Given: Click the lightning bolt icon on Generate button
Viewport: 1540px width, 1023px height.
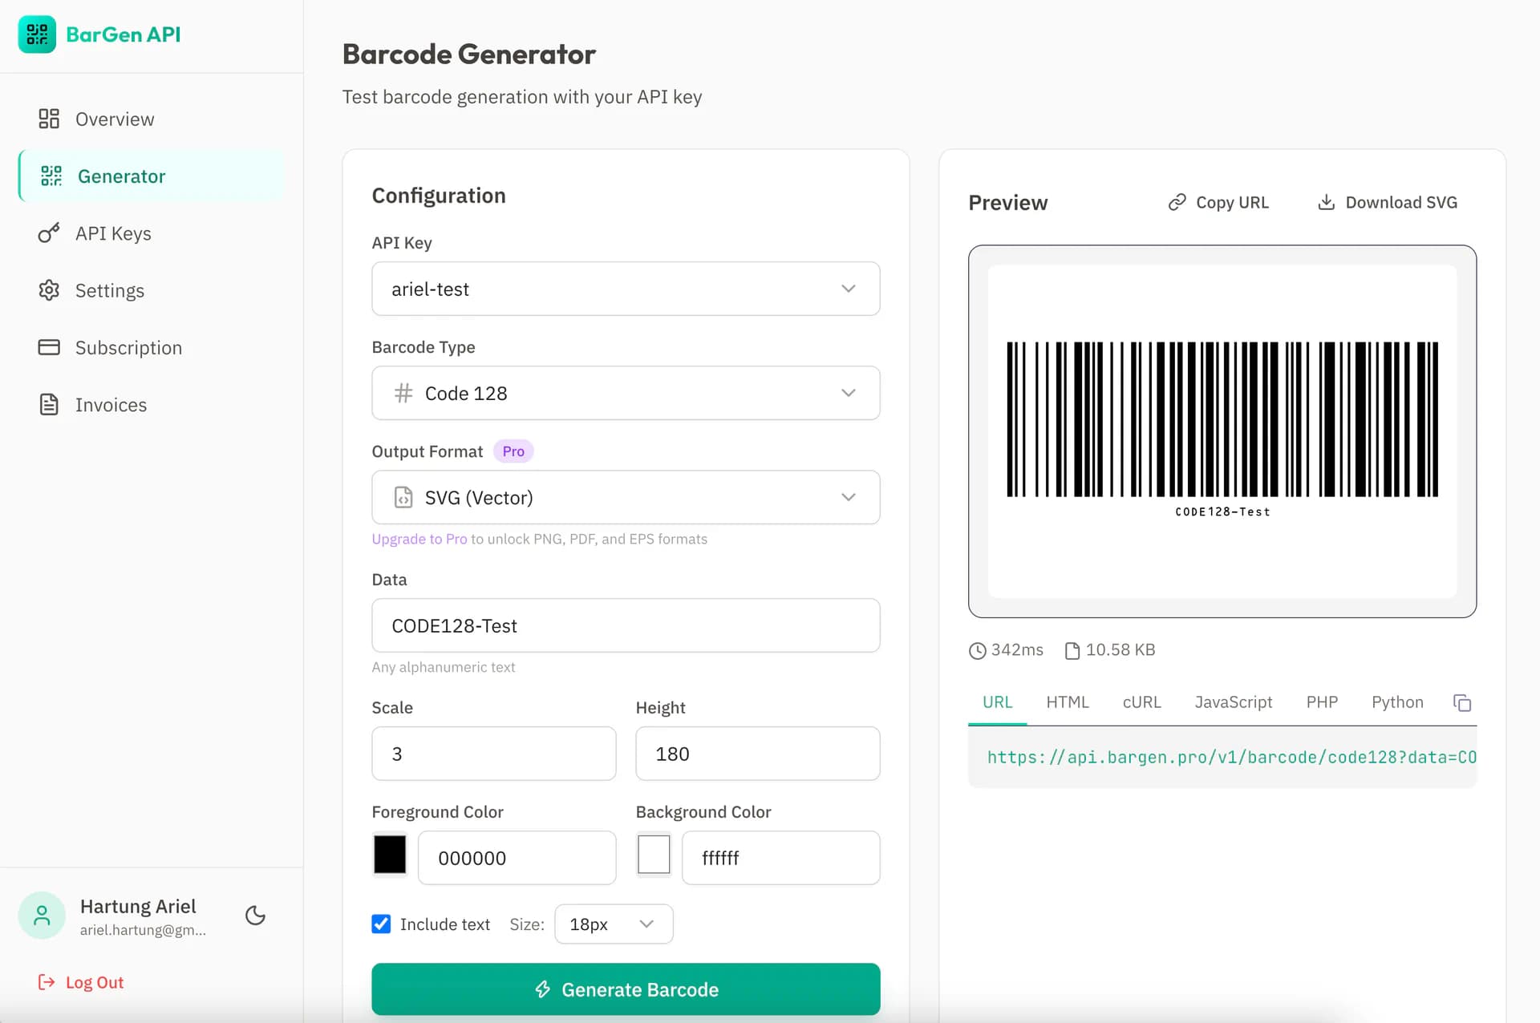Looking at the screenshot, I should (x=543, y=989).
